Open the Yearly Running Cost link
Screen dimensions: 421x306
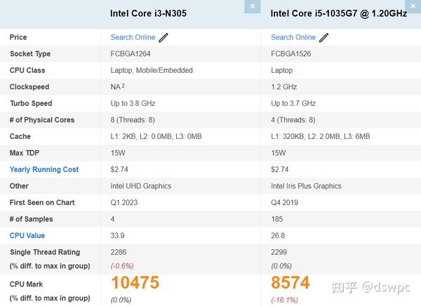coord(44,170)
